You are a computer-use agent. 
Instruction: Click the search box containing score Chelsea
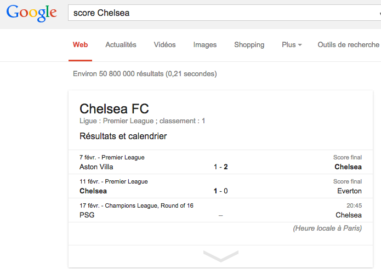(x=225, y=13)
